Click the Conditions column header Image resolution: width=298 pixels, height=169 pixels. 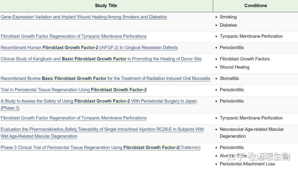tap(256, 6)
